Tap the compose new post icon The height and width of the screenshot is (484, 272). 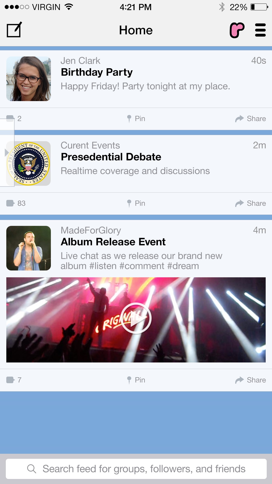coord(14,30)
